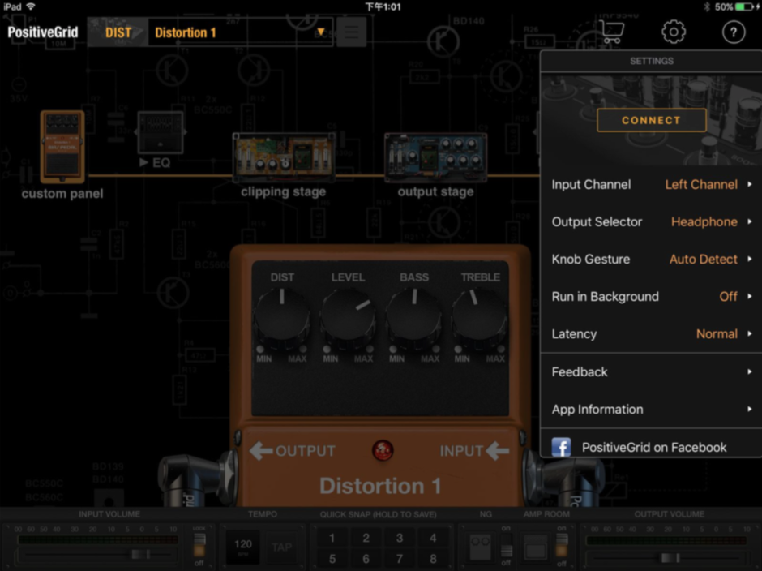Select quick snap slot 6
The width and height of the screenshot is (762, 571).
pos(366,559)
